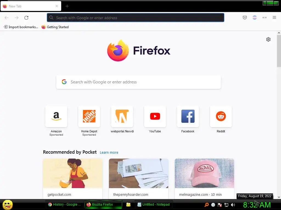The height and width of the screenshot is (210, 281).
Task: Open the striped account avatar icon
Action: (254, 17)
